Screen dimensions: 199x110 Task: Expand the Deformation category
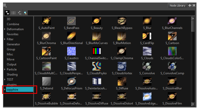click(x=5, y=29)
